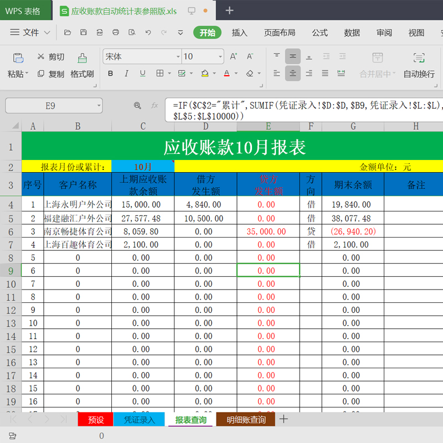Toggle underline formatting
Image resolution: width=443 pixels, height=443 pixels.
(143, 74)
